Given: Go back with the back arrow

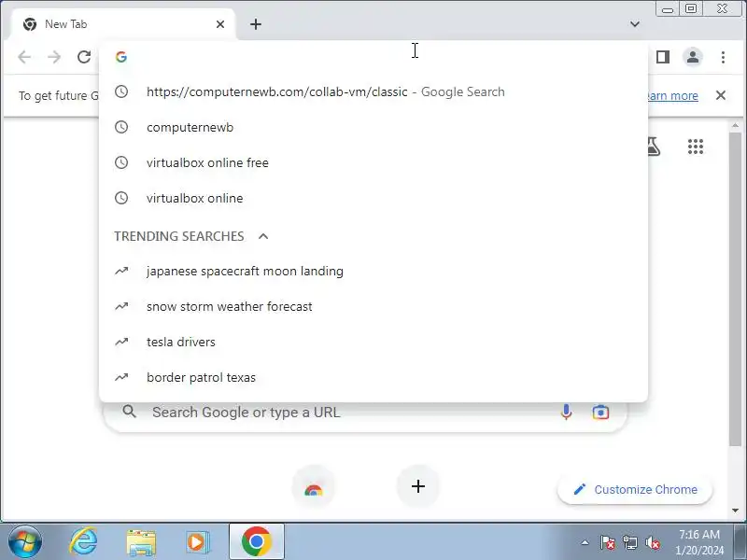Looking at the screenshot, I should coord(24,57).
